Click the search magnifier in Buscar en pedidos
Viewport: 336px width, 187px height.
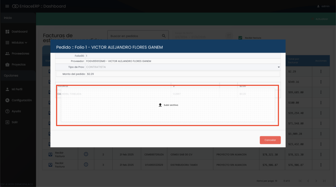164,36
